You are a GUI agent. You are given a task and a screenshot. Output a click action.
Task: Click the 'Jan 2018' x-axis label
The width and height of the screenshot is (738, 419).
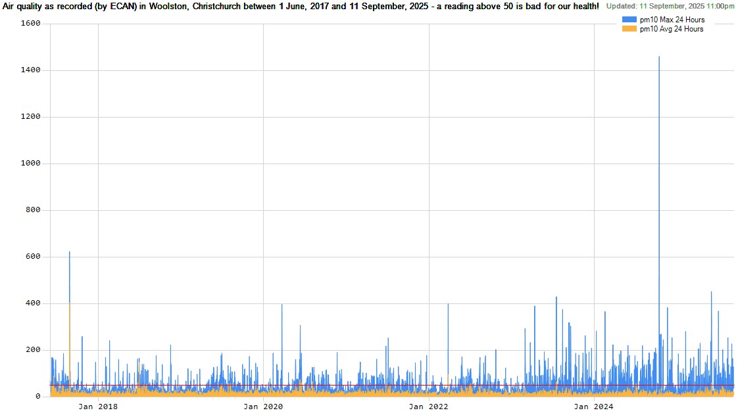point(98,407)
